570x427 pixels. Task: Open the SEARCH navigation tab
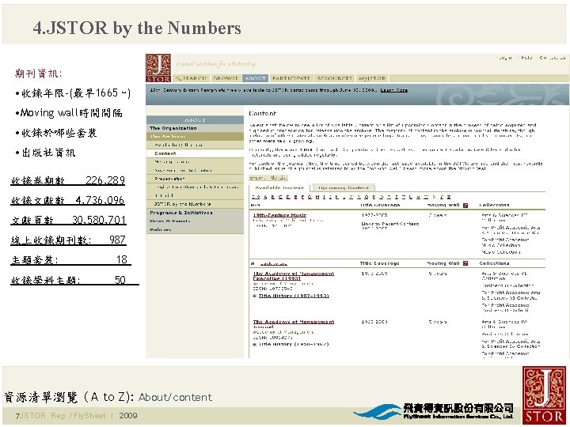click(x=191, y=78)
